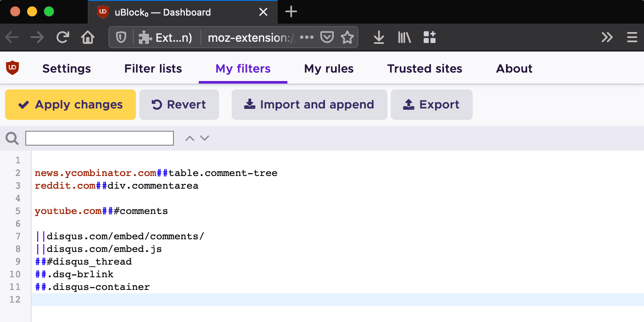644x322 pixels.
Task: Open the Firefox home page icon
Action: point(87,37)
